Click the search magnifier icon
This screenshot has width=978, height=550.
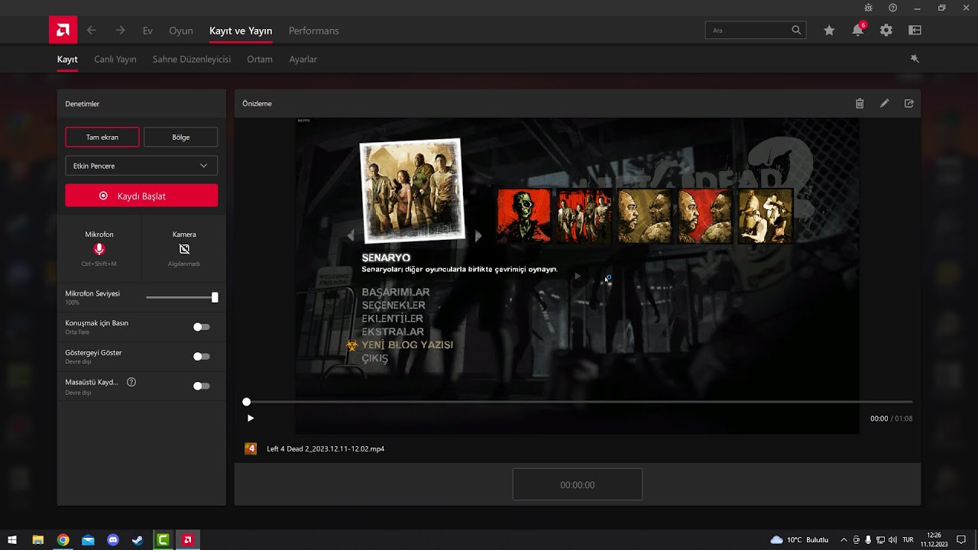pyautogui.click(x=796, y=31)
